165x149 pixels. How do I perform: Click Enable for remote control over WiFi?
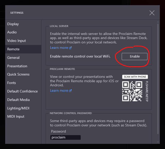(x=135, y=57)
